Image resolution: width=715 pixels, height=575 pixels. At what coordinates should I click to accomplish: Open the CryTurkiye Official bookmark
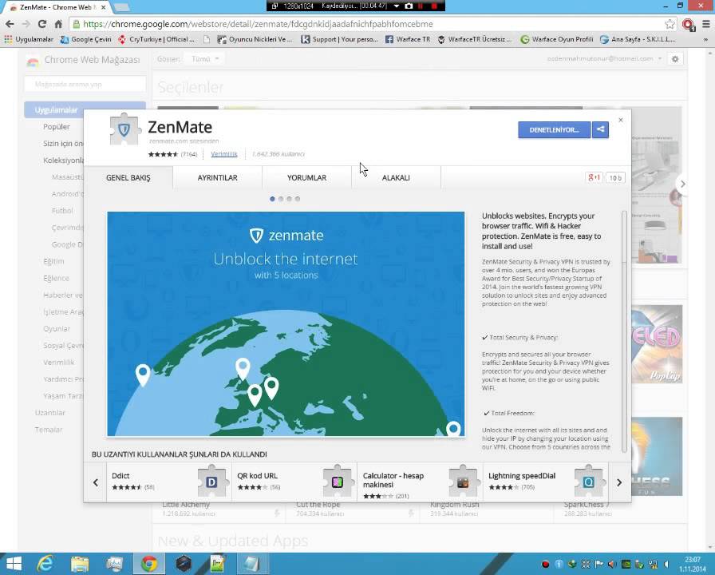156,40
